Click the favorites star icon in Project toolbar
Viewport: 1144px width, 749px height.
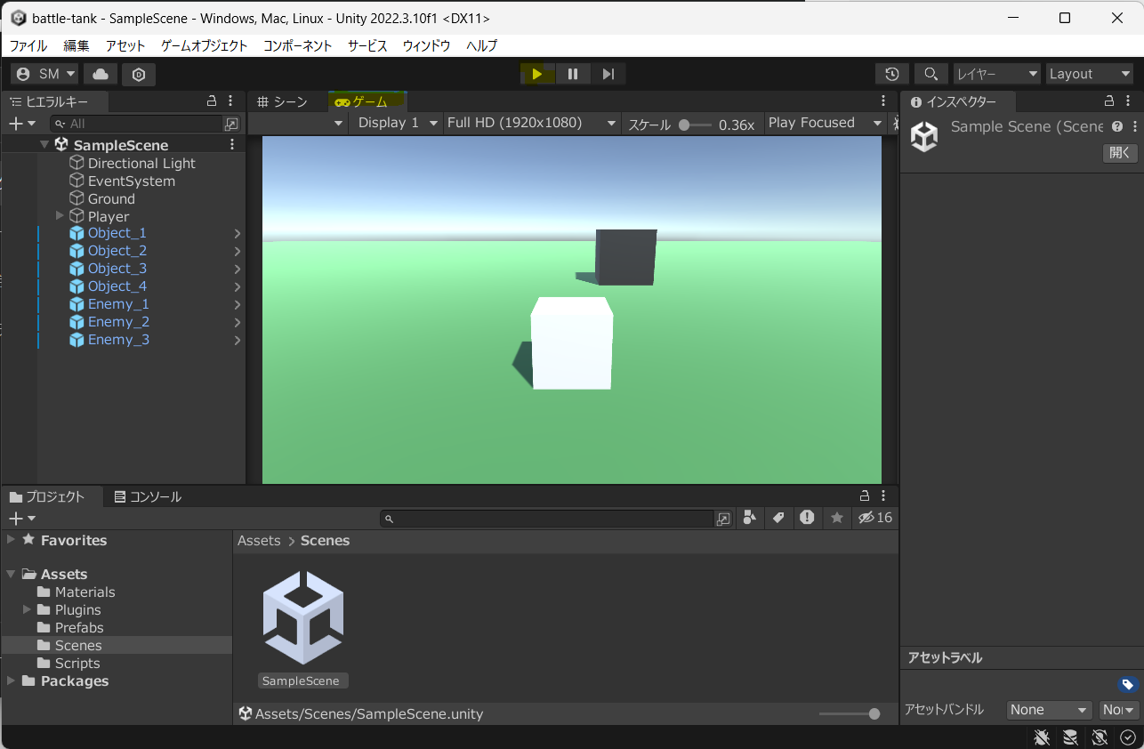836,518
